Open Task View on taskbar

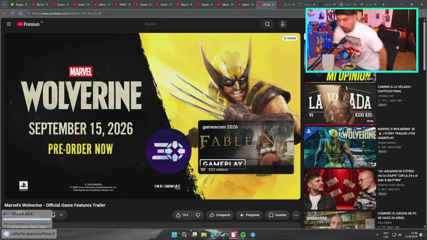click(194, 235)
